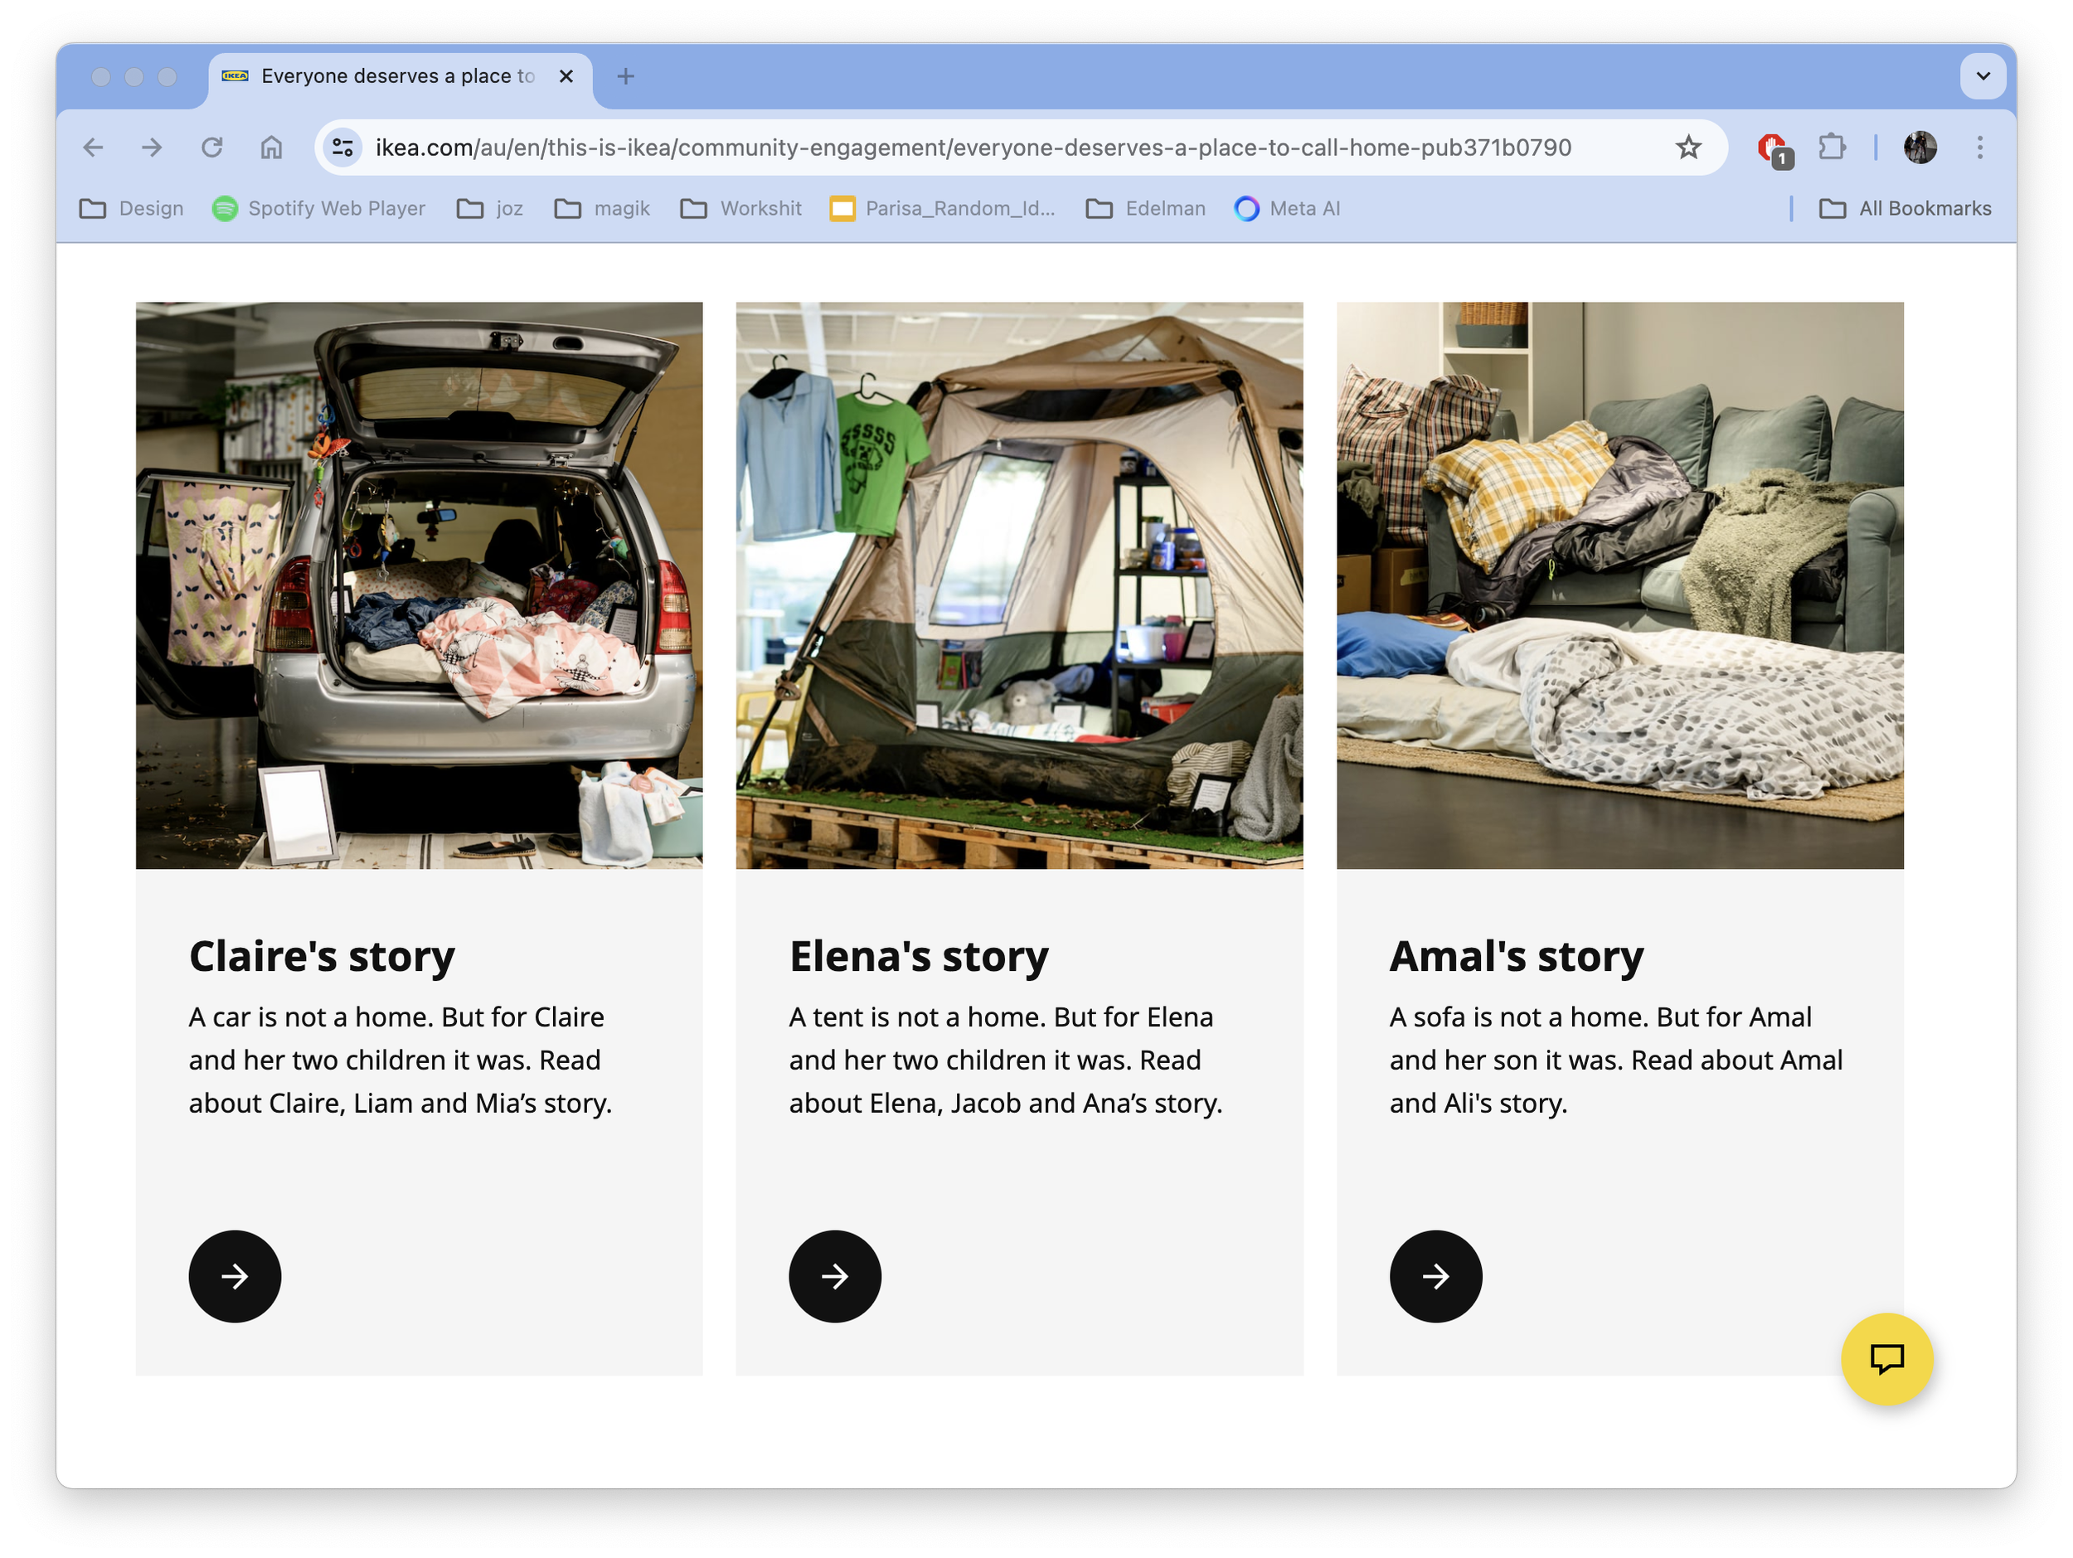Bookmark this page with the star icon
Viewport: 2073px width, 1558px height.
(x=1687, y=147)
